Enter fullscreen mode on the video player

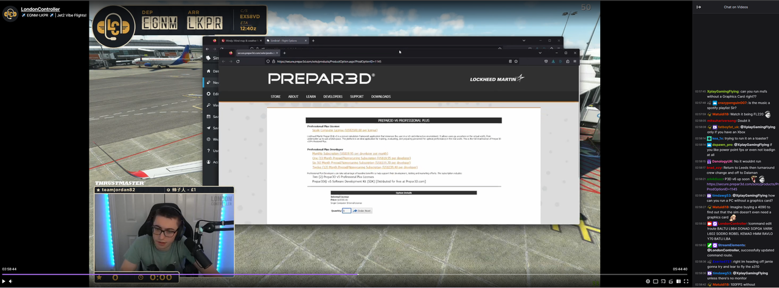(x=686, y=281)
